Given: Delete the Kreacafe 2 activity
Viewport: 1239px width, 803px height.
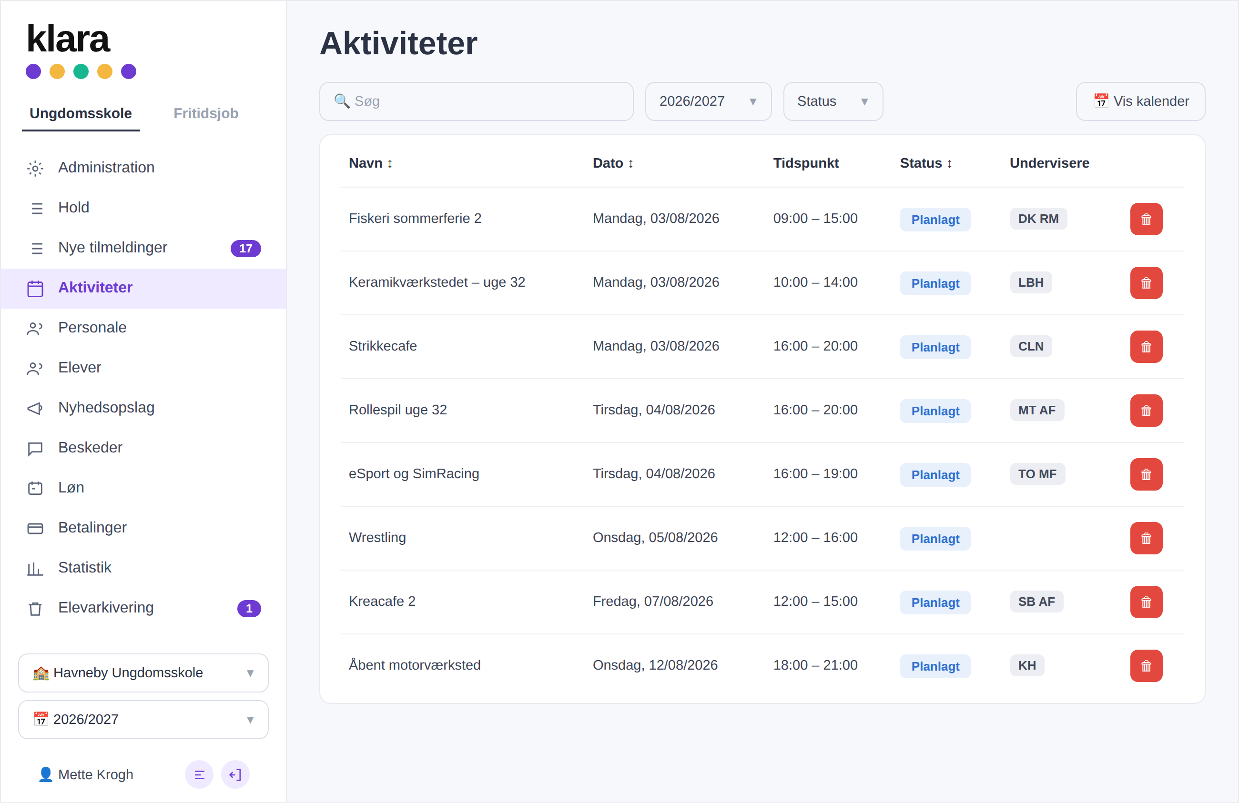Looking at the screenshot, I should (1146, 602).
